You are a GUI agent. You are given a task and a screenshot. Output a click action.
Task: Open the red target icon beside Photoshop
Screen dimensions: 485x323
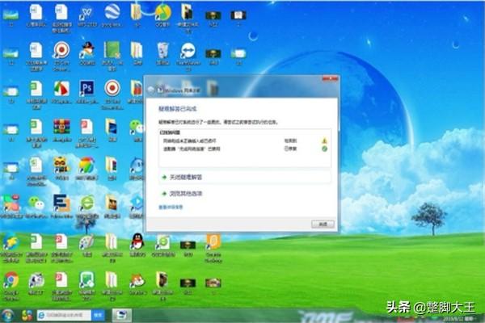click(112, 88)
